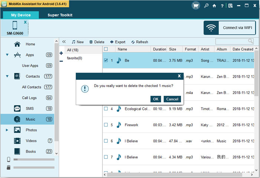Sort by the Duration column header
The height and width of the screenshot is (178, 260).
159,49
